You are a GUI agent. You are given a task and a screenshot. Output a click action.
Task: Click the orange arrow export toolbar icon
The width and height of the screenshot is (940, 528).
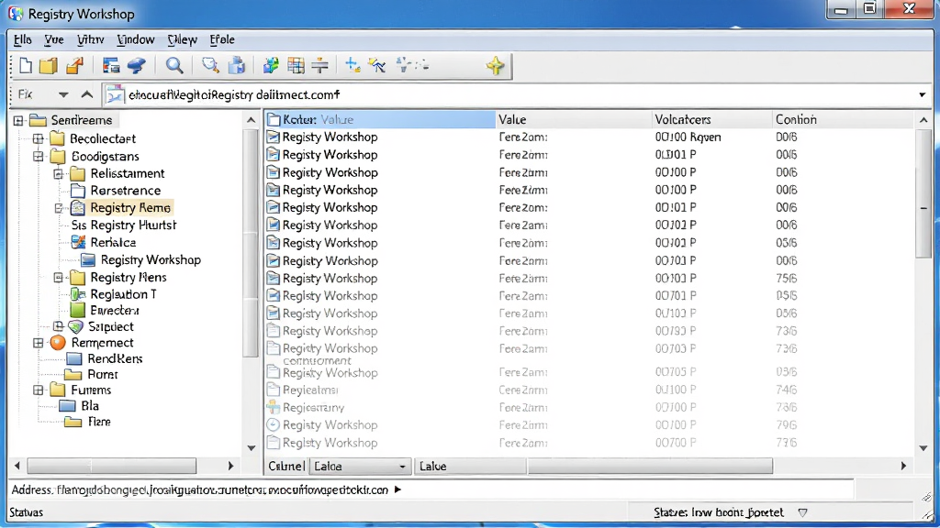click(74, 65)
